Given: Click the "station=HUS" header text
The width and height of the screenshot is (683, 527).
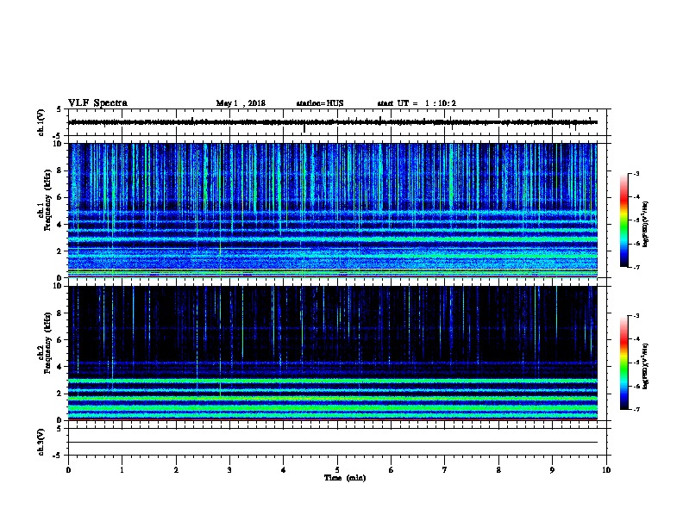Looking at the screenshot, I should point(320,103).
